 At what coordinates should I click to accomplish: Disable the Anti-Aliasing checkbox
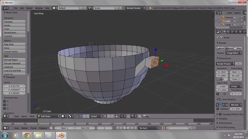coord(220,99)
